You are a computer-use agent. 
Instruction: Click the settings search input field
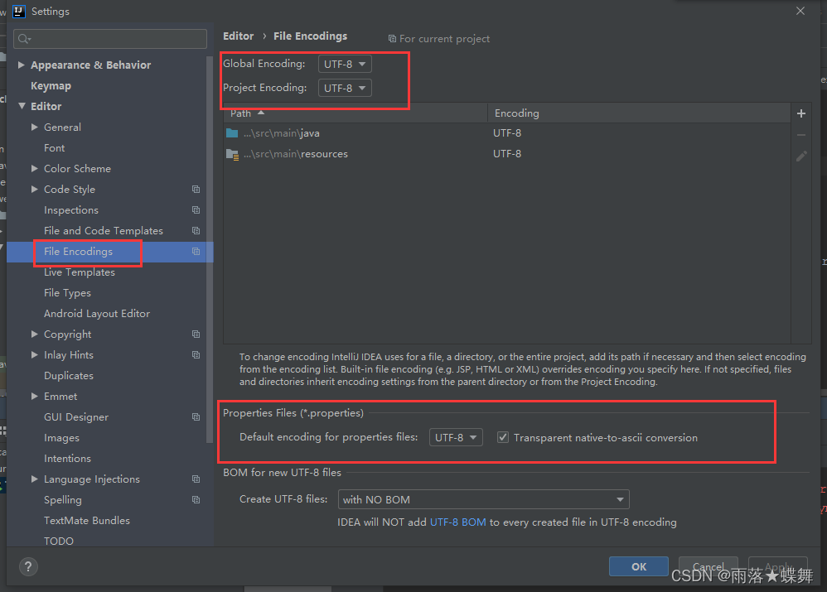(110, 39)
